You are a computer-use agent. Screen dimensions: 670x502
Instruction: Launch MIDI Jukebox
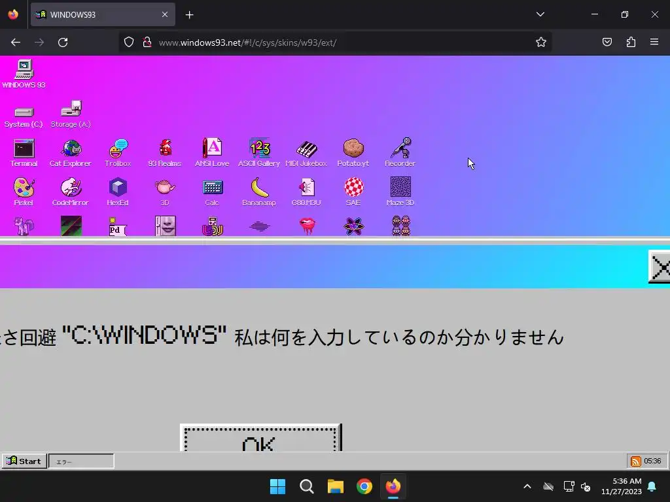[x=306, y=153]
